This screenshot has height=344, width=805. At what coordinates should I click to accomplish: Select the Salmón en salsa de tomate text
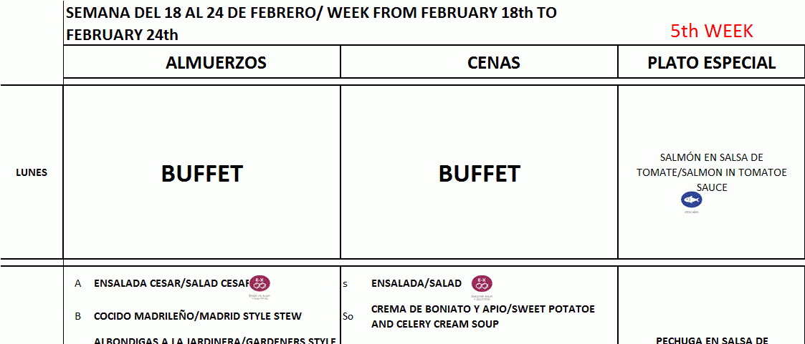(x=712, y=172)
